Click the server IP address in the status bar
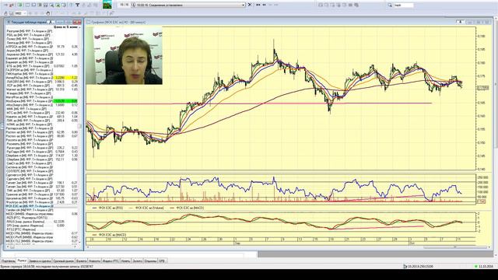The width and height of the screenshot is (498, 280). (420, 267)
